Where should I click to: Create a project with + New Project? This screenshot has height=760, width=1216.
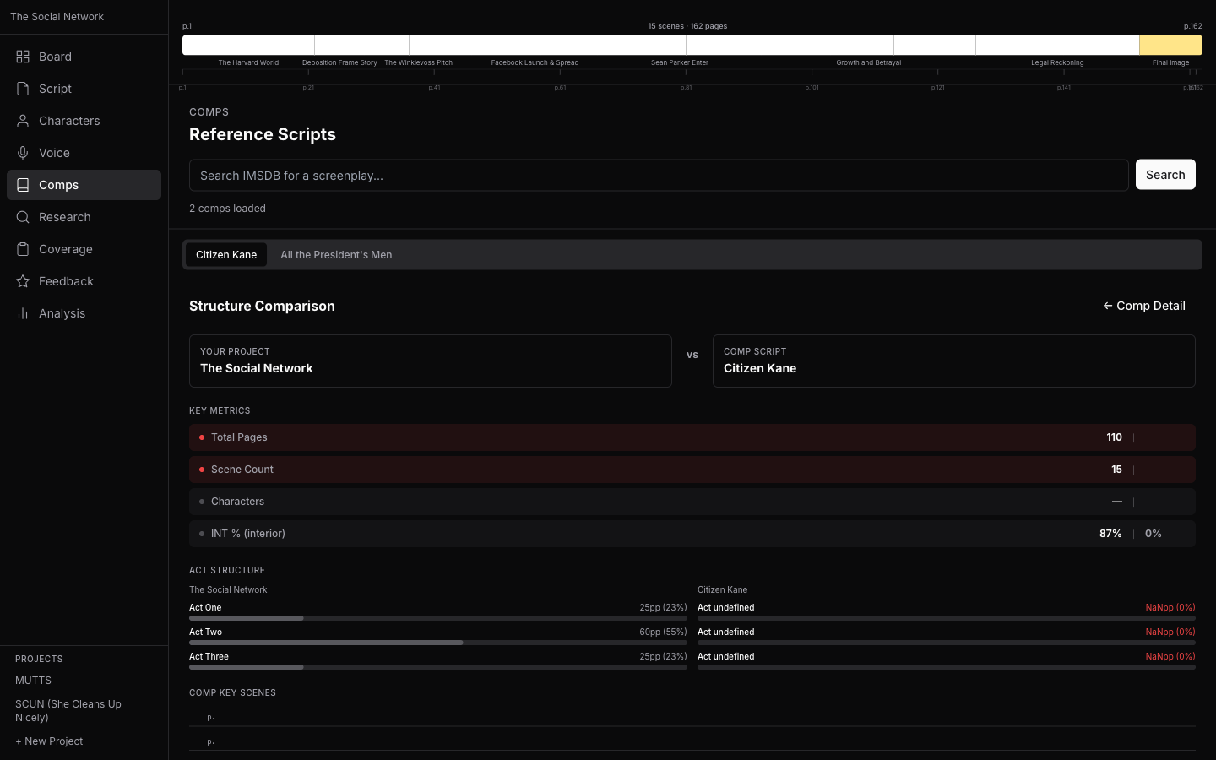[49, 741]
